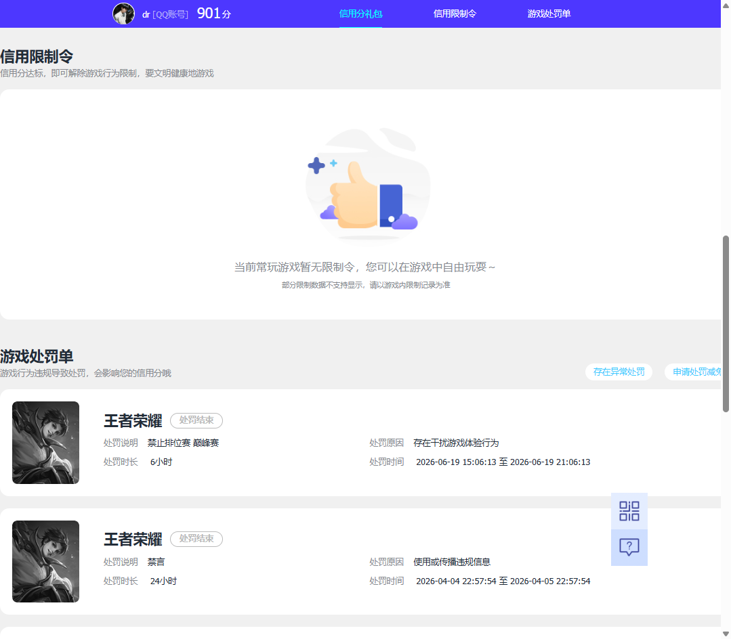Click message 当前常玩游戏暂无限制令
This screenshot has width=731, height=639.
[x=364, y=267]
